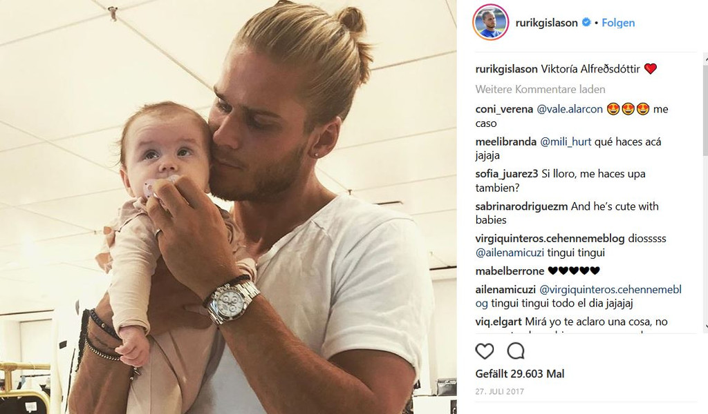Screen dimensions: 708x414
Task: Open the viq.elgart commenter profile
Action: click(498, 322)
